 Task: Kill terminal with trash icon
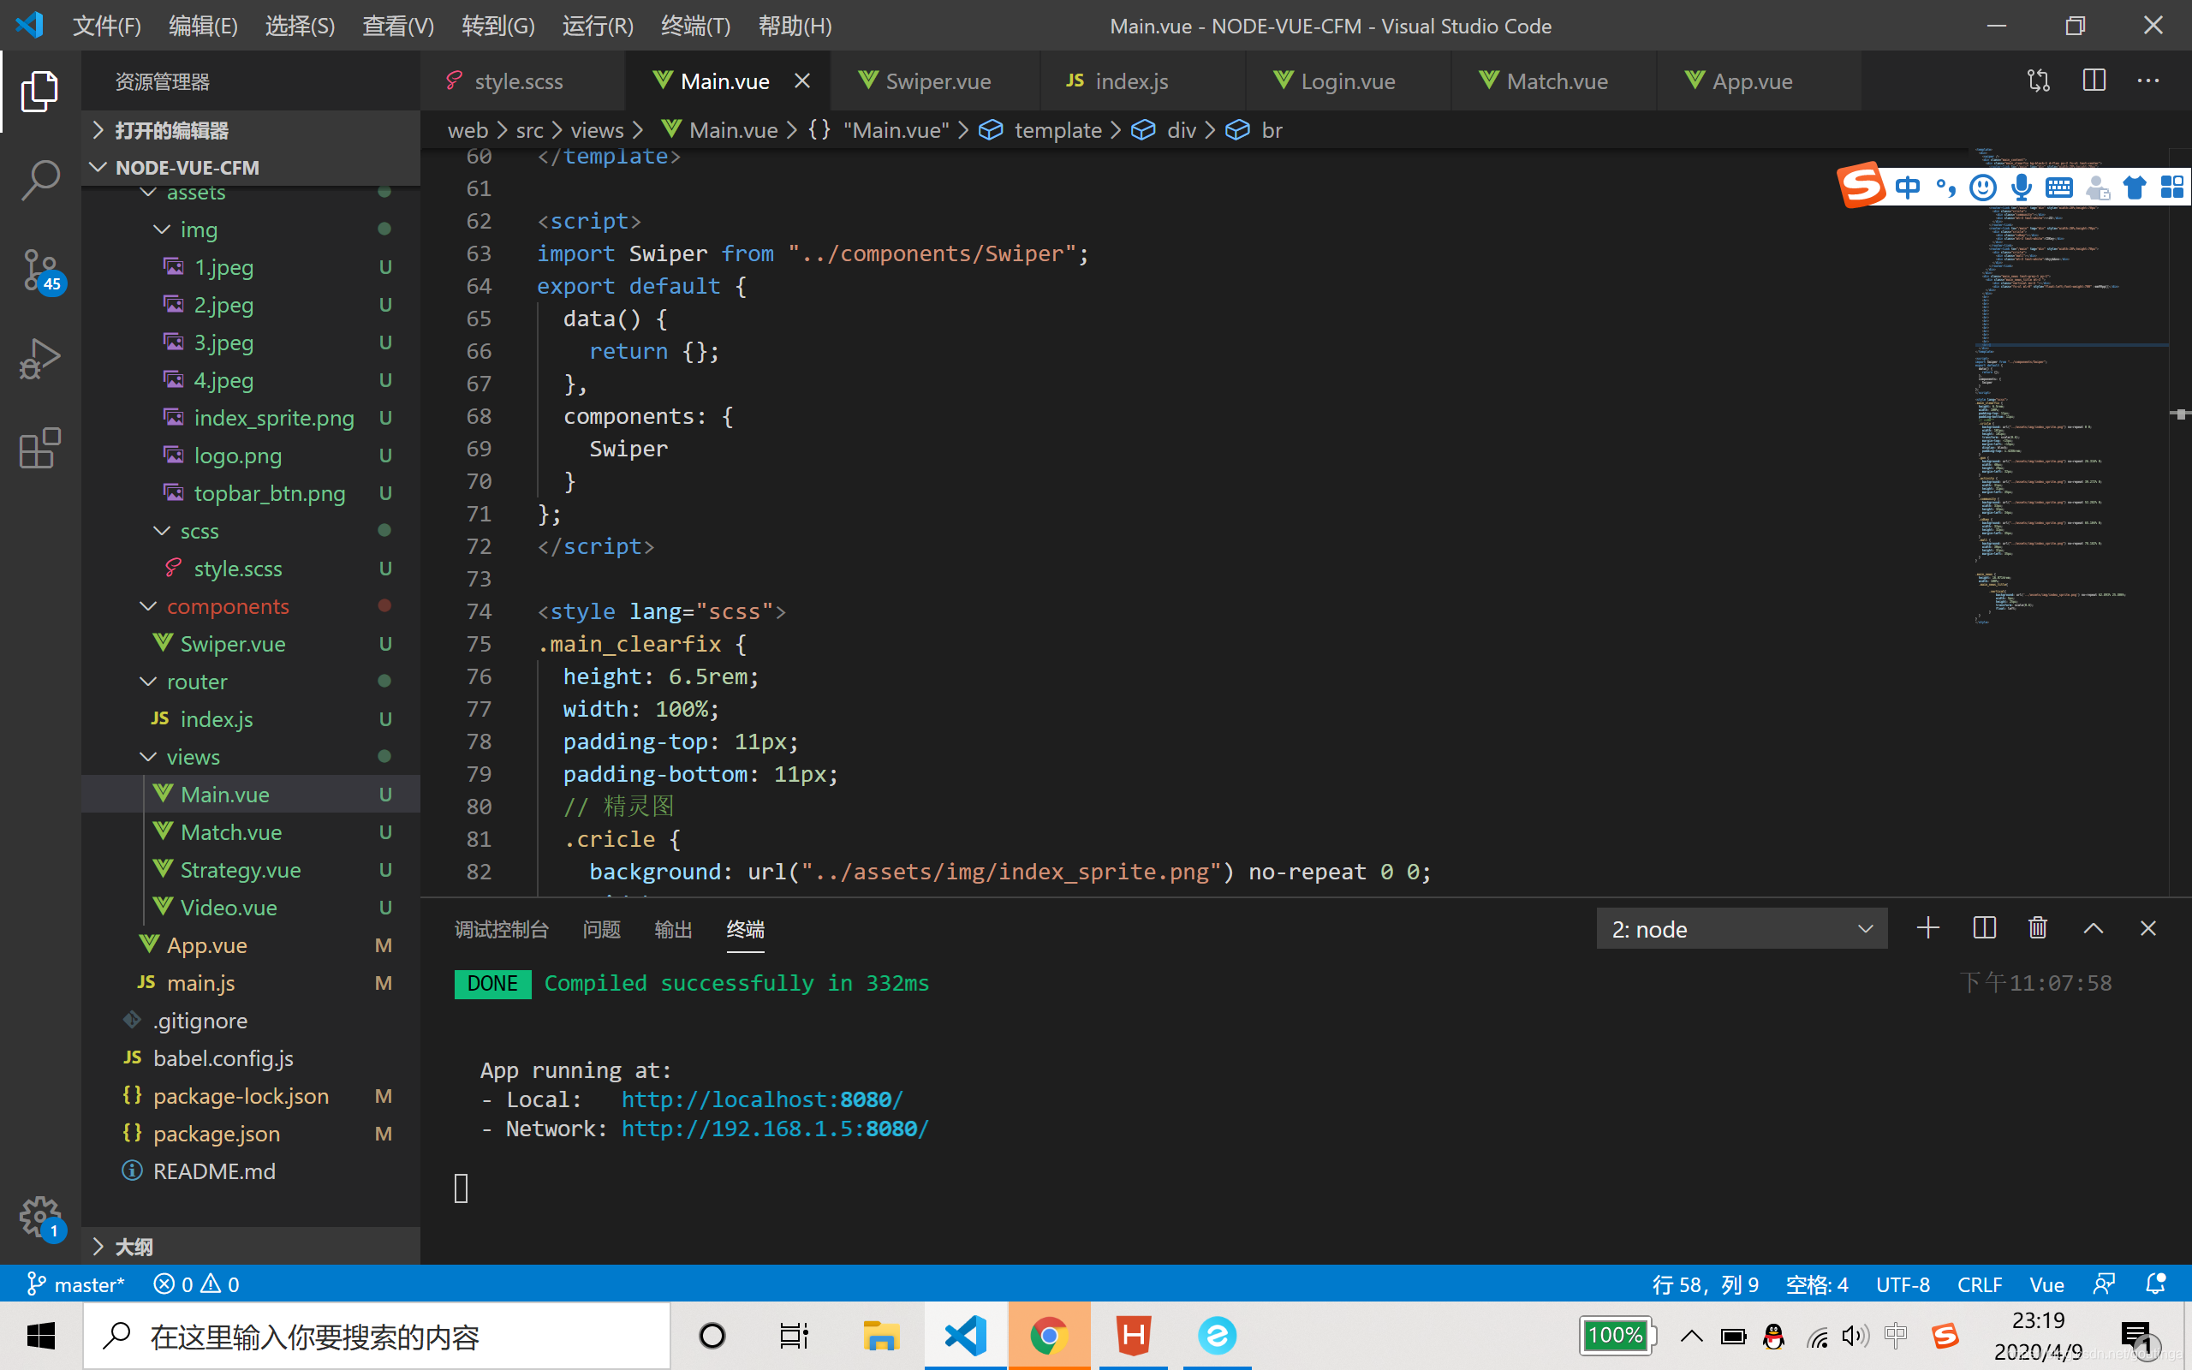tap(2038, 928)
